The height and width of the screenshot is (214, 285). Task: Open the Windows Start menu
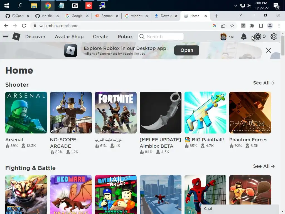[7, 6]
